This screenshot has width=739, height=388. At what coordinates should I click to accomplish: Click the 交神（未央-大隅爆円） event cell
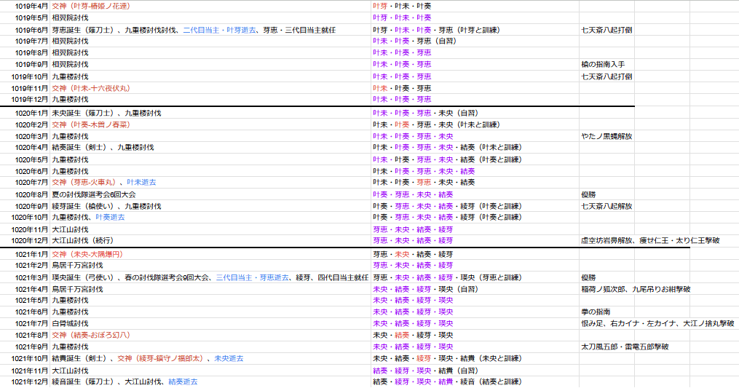point(87,255)
